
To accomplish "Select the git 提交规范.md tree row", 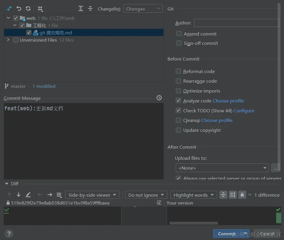I will [x=84, y=33].
